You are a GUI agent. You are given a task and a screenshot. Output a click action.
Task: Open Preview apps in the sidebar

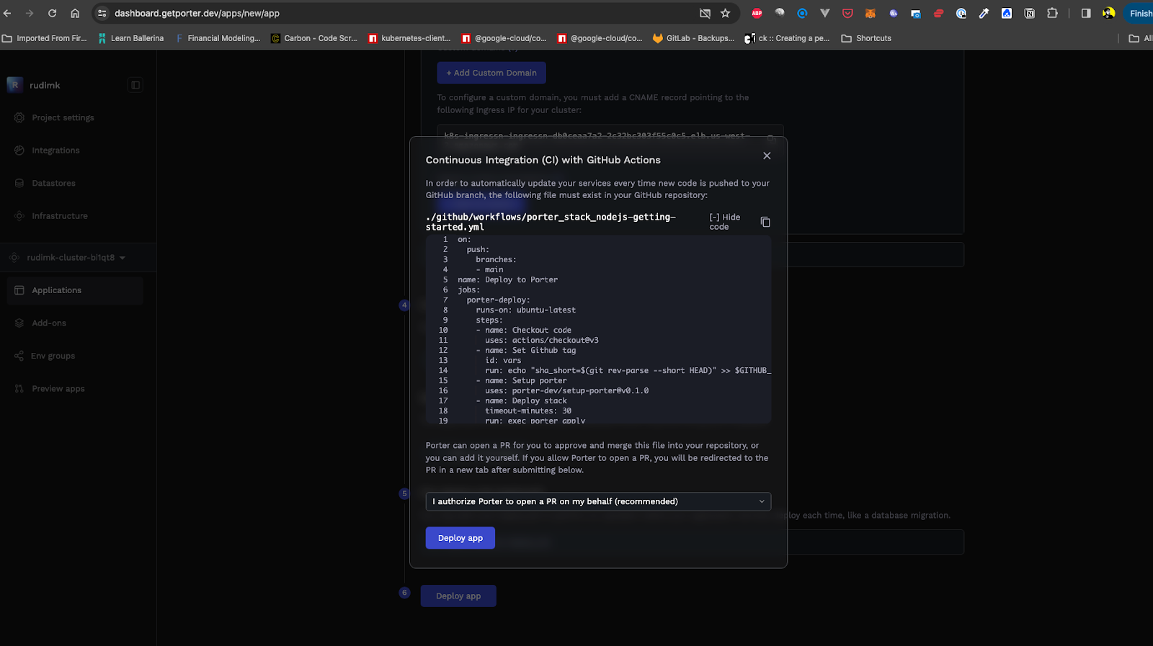click(58, 389)
